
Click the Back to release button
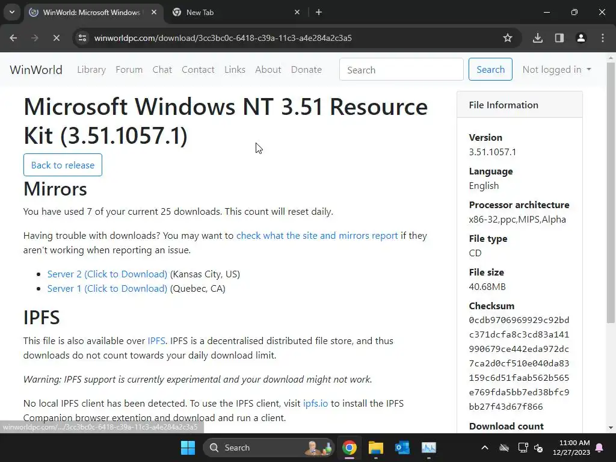(63, 165)
